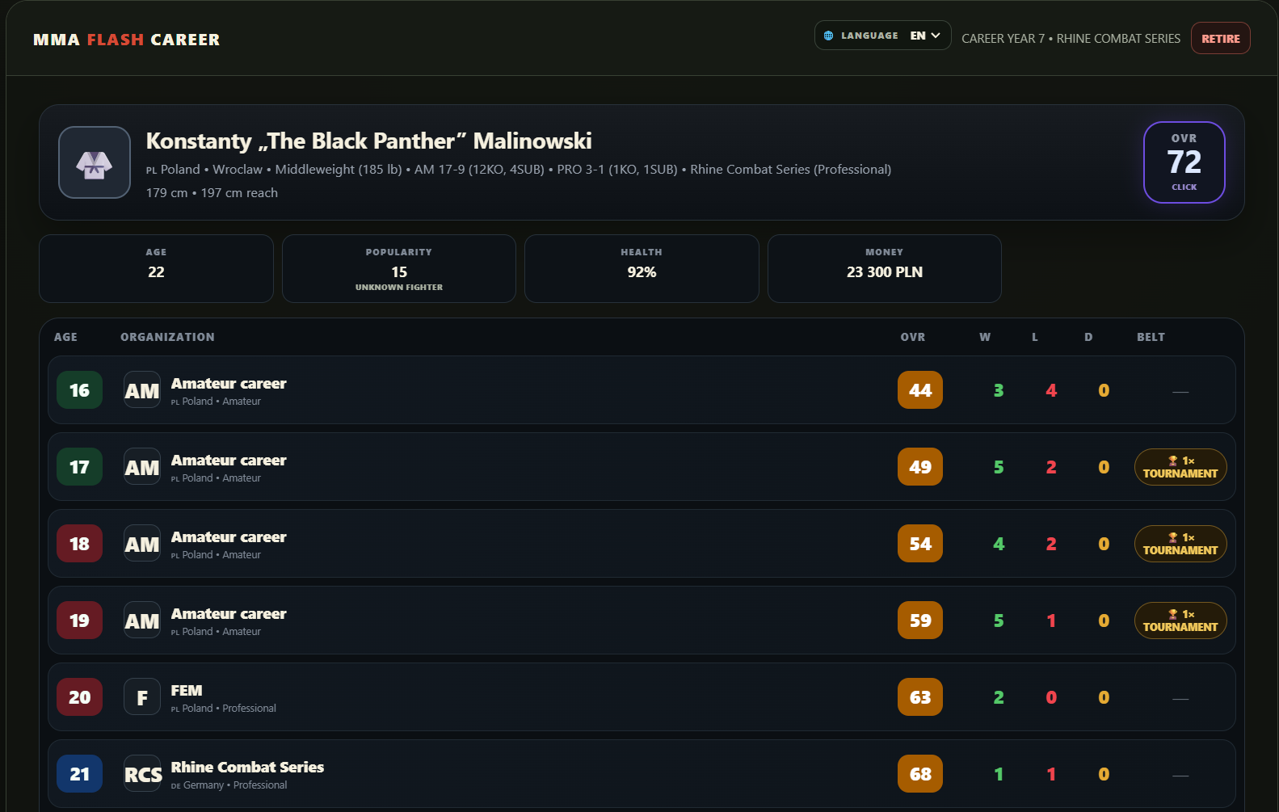Click the globe icon next to Language
This screenshot has width=1279, height=812.
point(828,36)
